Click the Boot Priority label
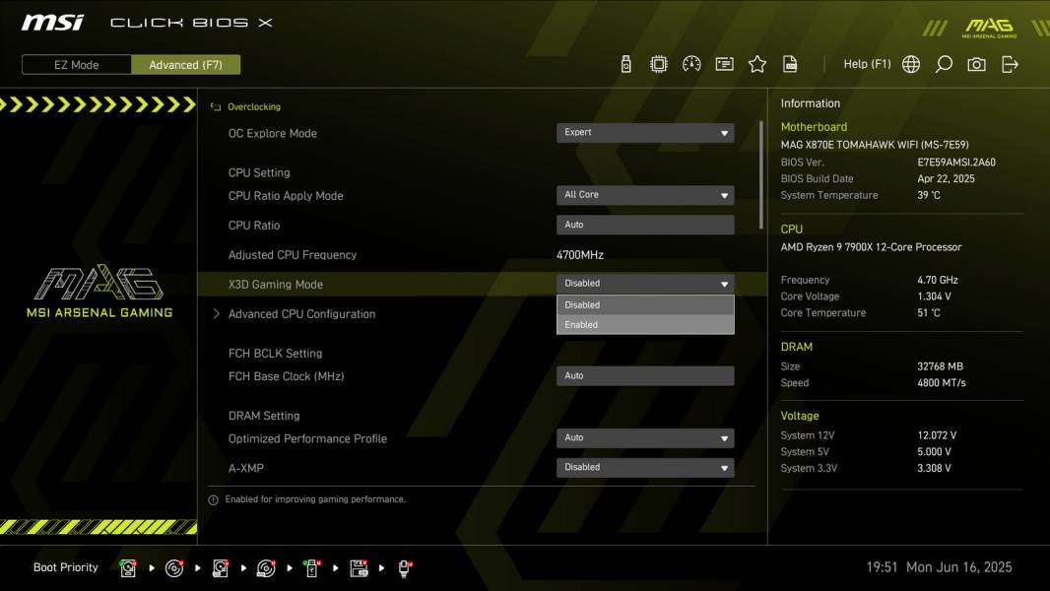 click(x=66, y=567)
